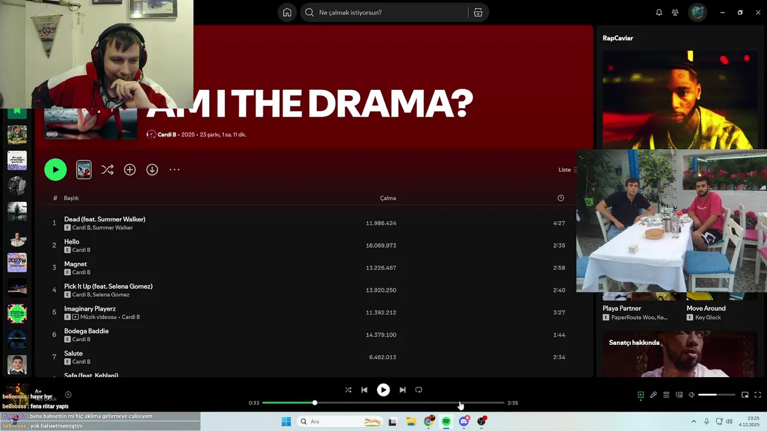Toggle the Now Playing view icon

(641, 395)
